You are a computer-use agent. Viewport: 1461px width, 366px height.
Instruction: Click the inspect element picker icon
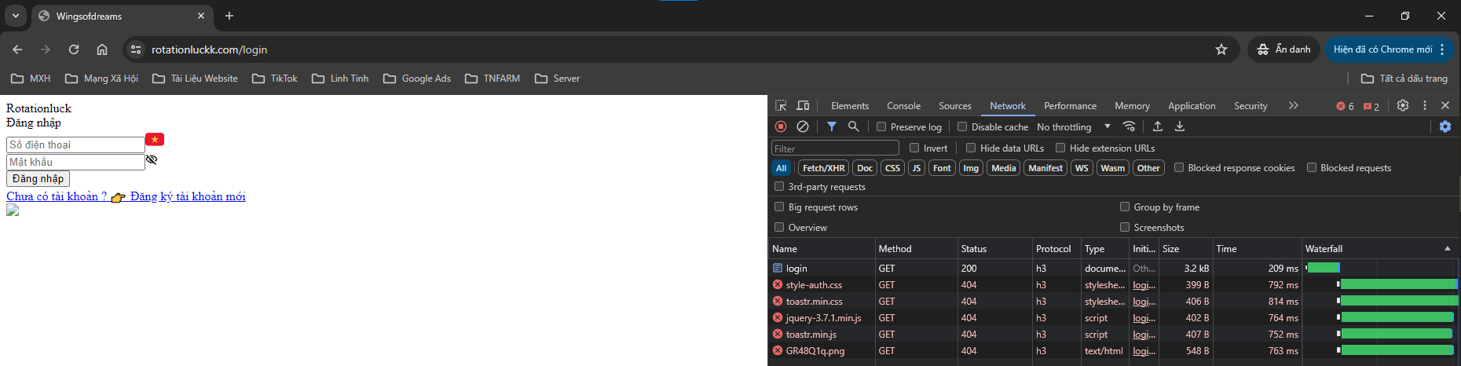(781, 106)
